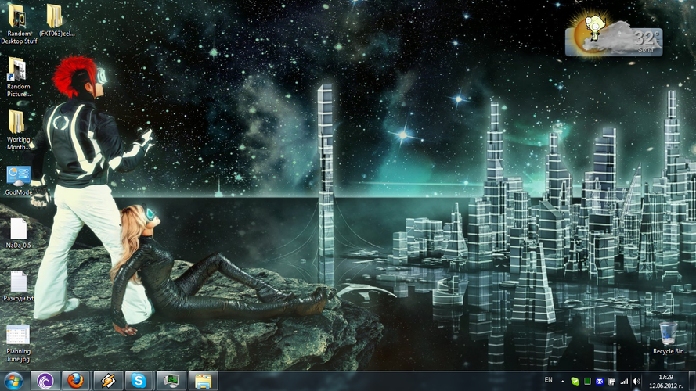Select the GodMode desktop icon
Screen dimensions: 696x391
pyautogui.click(x=17, y=177)
